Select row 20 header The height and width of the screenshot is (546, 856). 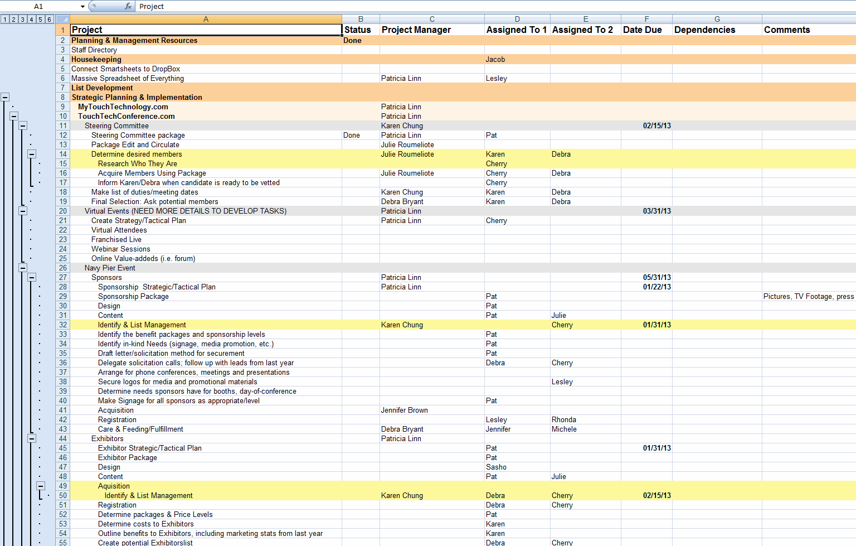[63, 211]
